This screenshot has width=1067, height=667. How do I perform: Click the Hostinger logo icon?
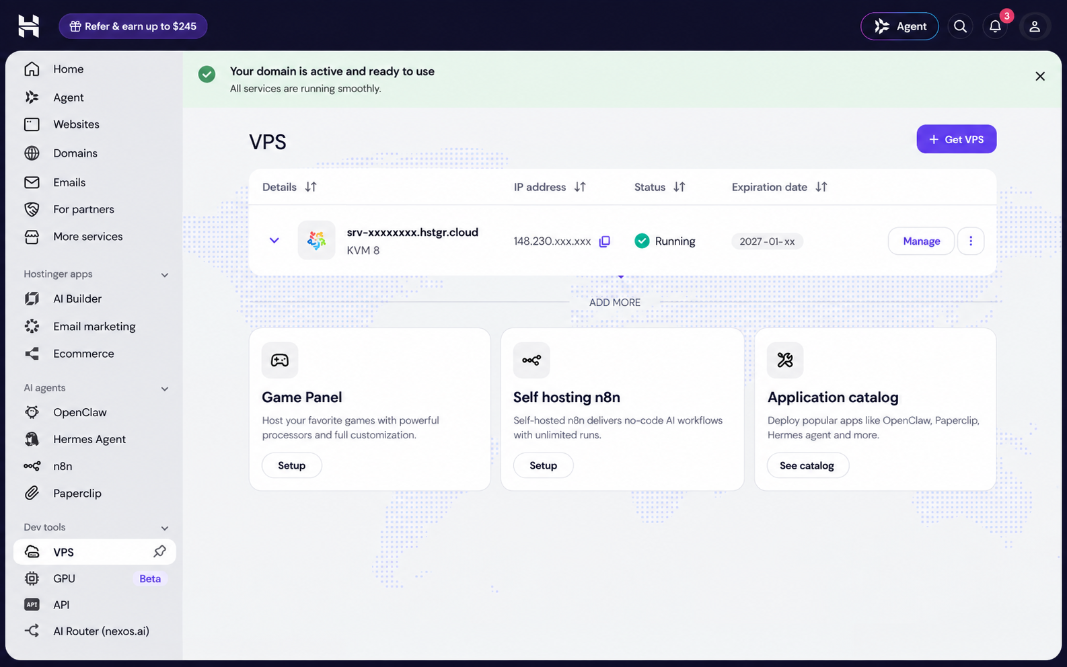(28, 26)
